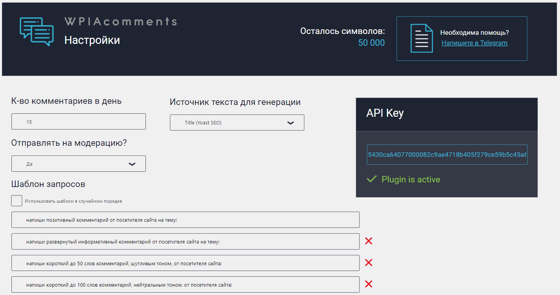Click the 50 000 remaining characters value
560x295 pixels.
pos(371,43)
